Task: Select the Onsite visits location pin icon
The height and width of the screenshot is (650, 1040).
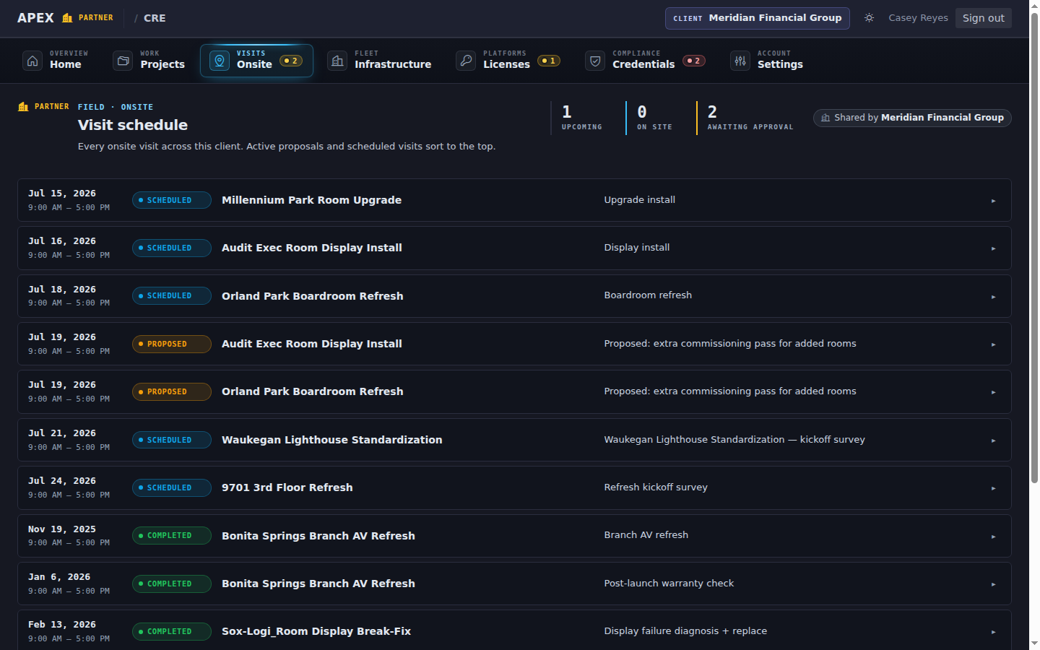Action: coord(220,61)
